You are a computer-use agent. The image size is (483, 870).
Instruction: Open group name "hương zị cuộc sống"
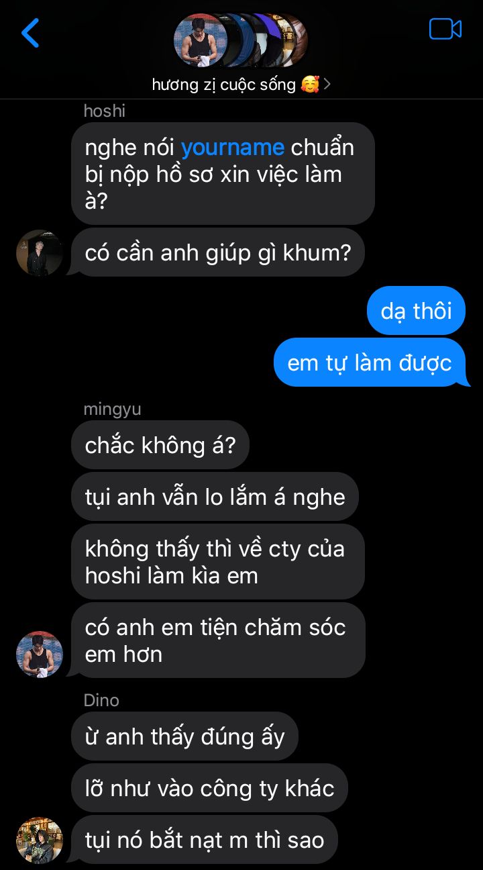[x=223, y=85]
